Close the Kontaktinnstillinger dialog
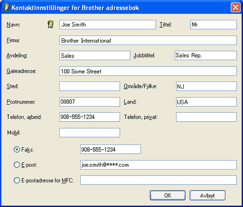Screen dimensions: 243x207 coord(235,7)
